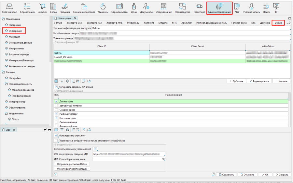Click the refresh icon left of Сохранить
The image size is (293, 183).
[213, 175]
